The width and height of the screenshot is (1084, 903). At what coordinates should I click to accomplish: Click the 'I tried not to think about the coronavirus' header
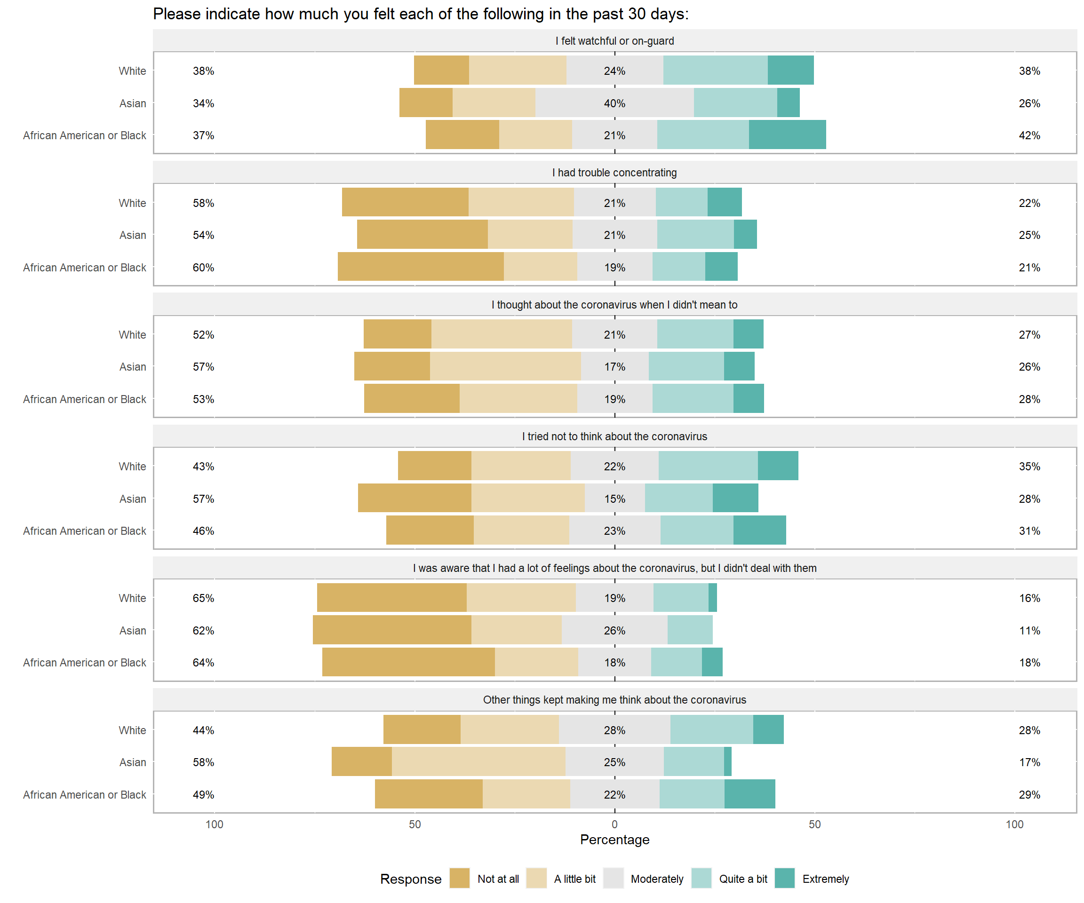tap(614, 436)
